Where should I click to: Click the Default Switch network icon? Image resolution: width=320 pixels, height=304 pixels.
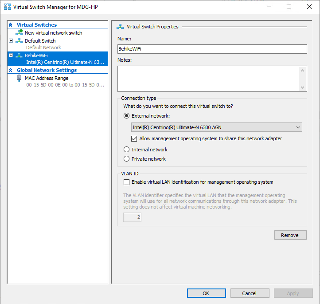pos(19,41)
